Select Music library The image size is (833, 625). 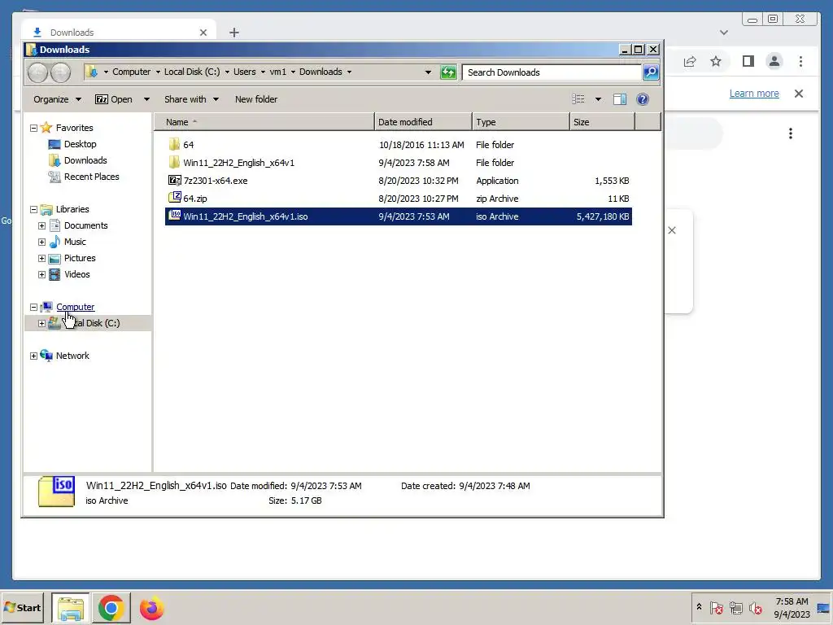[x=75, y=242]
